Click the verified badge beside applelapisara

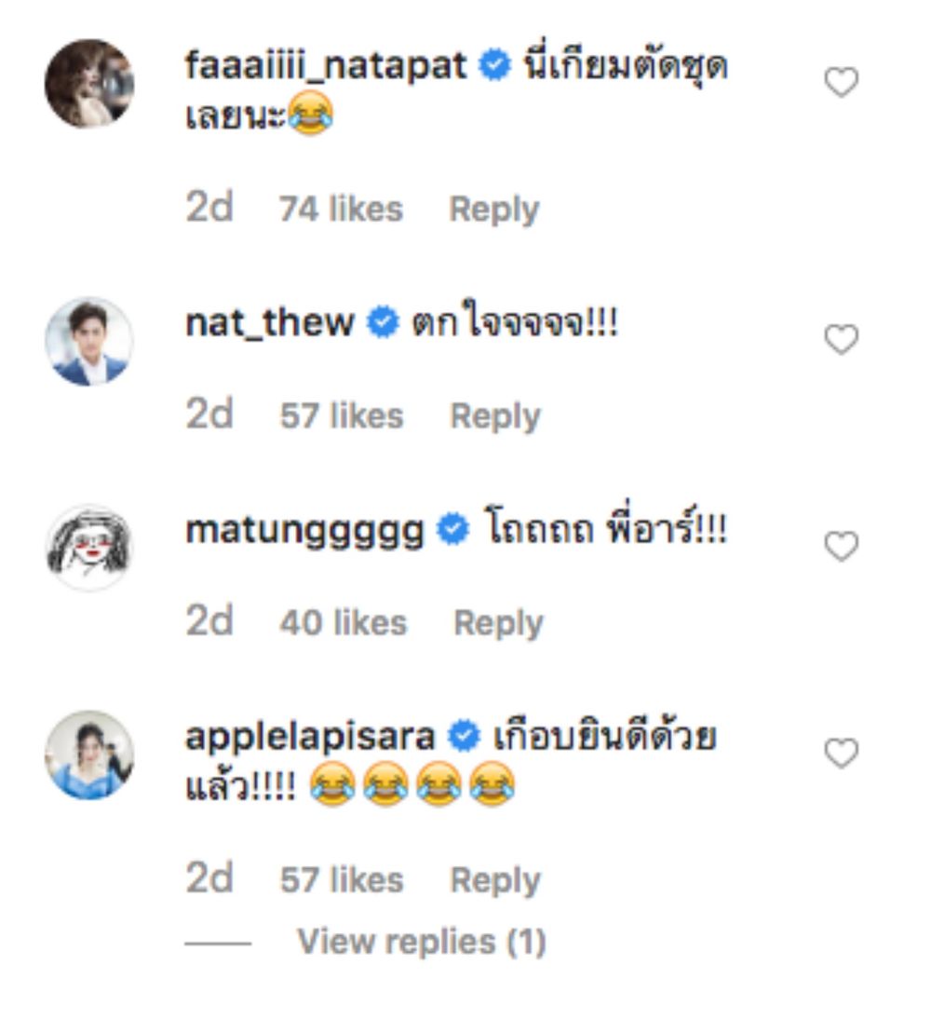coord(464,736)
